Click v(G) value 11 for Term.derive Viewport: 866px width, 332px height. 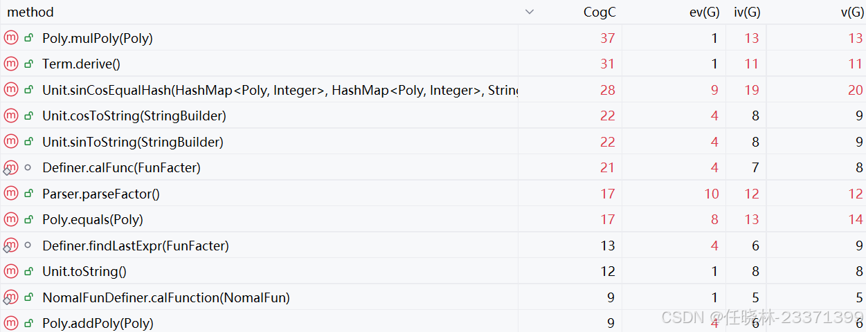[x=856, y=64]
